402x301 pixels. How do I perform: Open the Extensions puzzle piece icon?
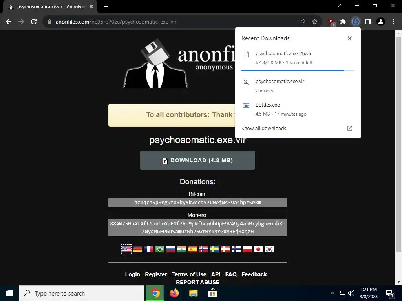pyautogui.click(x=343, y=22)
